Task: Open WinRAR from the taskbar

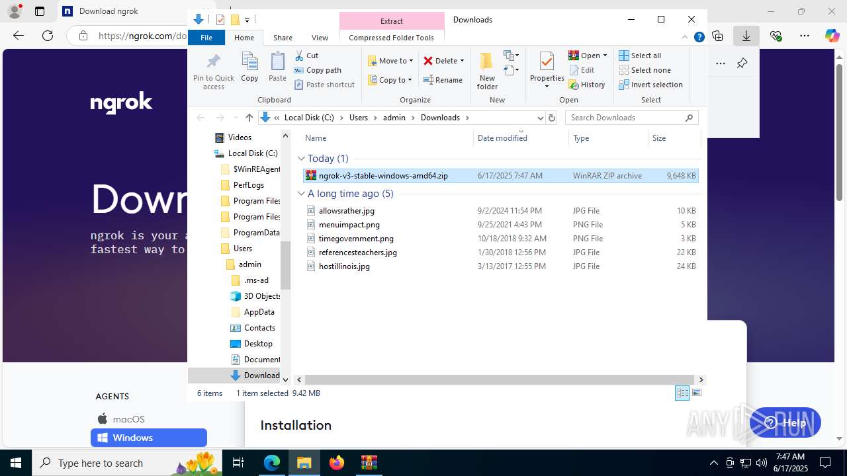Action: point(369,463)
